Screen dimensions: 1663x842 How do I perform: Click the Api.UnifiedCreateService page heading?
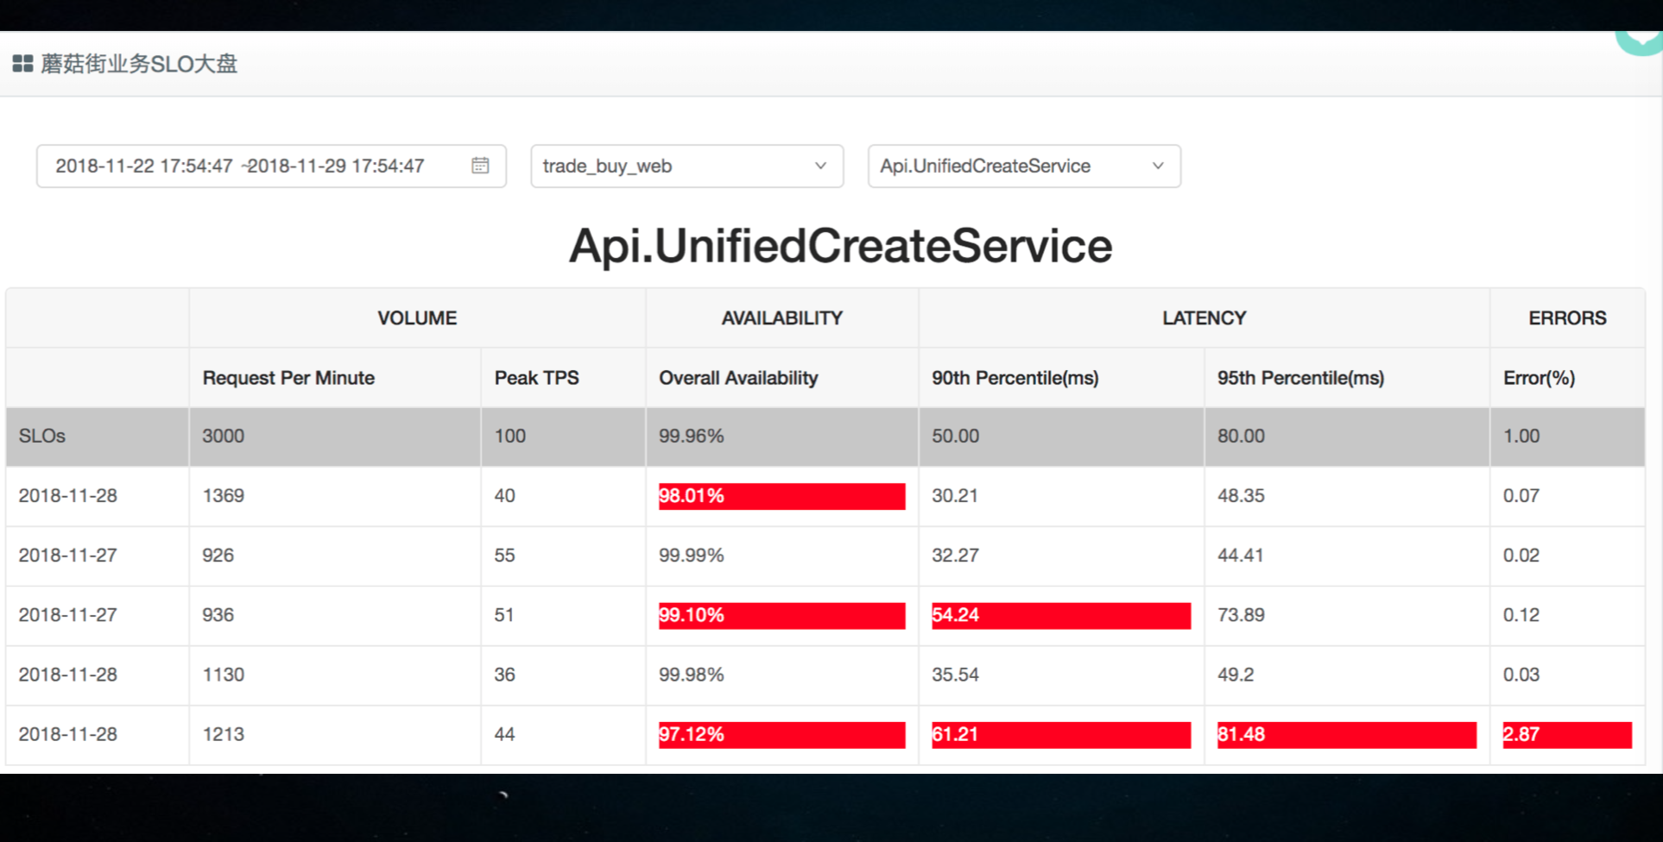pos(840,246)
